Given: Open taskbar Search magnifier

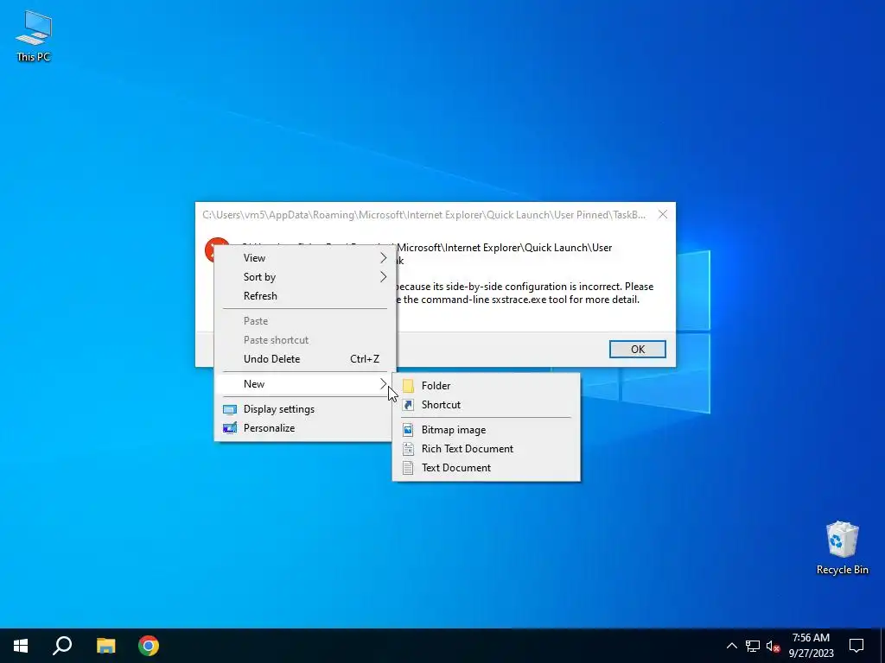Looking at the screenshot, I should coord(62,646).
